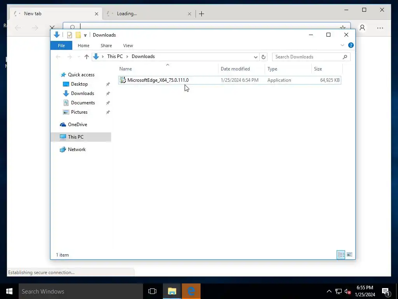Viewport: 398px width, 299px height.
Task: Favorite this page with star icon
Action: click(x=343, y=27)
